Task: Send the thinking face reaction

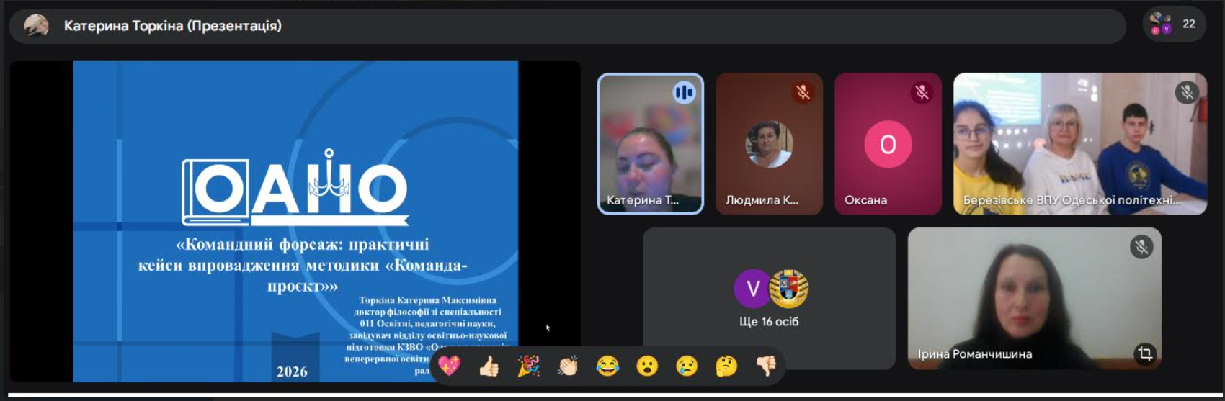Action: coord(726,366)
